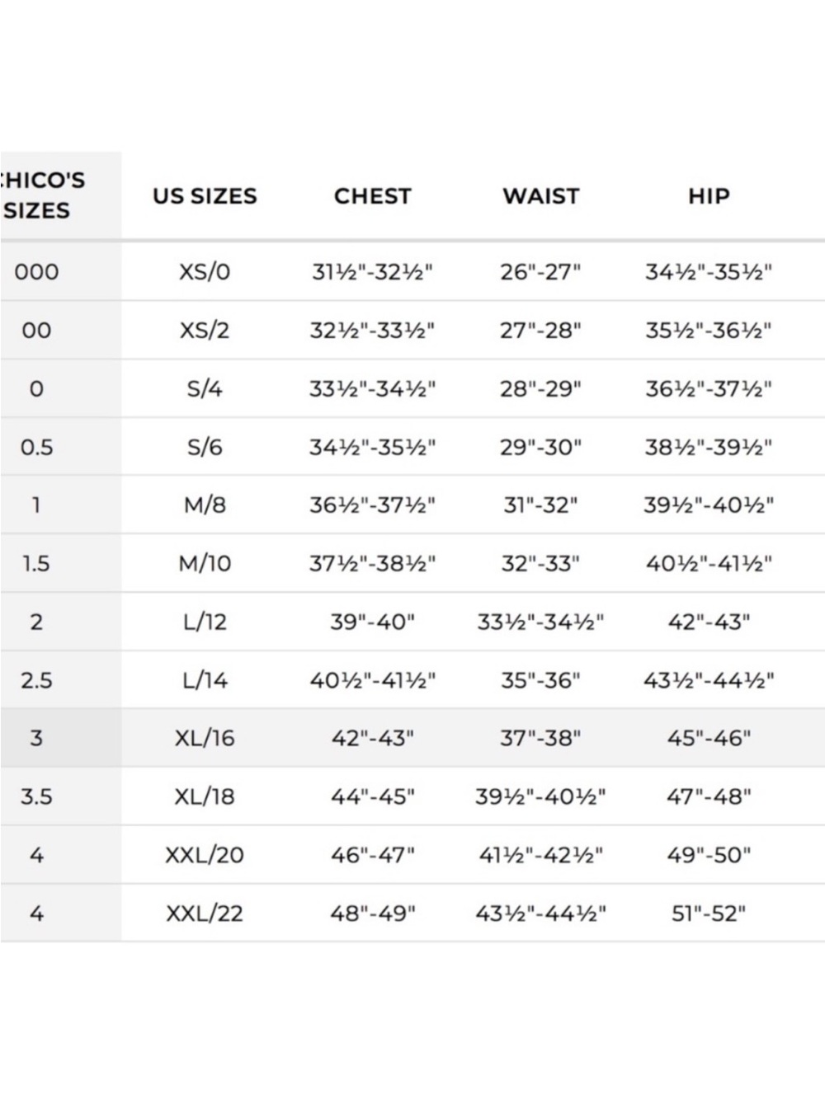Image resolution: width=825 pixels, height=1099 pixels.
Task: Select the hip value 42"-43"
Action: [x=709, y=622]
